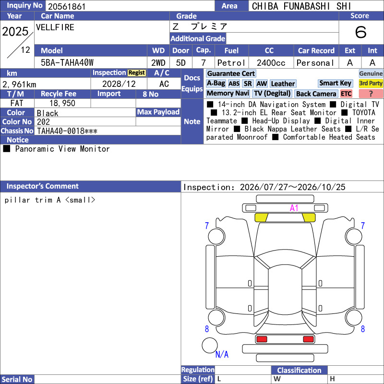The image size is (384, 384).
Task: Click the right yellow headlight on diagram
Action: click(x=309, y=217)
